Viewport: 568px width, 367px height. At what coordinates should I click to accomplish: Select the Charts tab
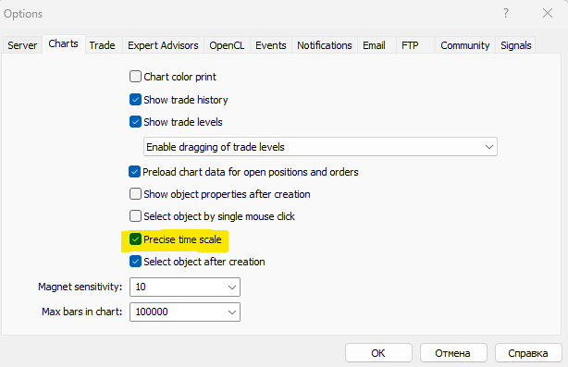click(64, 43)
